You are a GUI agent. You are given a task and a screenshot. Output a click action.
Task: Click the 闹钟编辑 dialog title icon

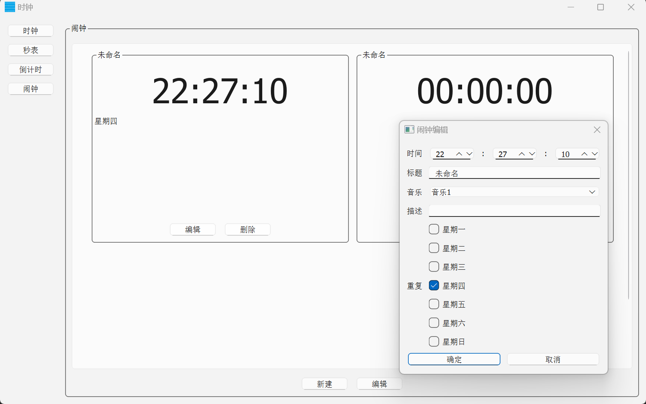(x=409, y=130)
